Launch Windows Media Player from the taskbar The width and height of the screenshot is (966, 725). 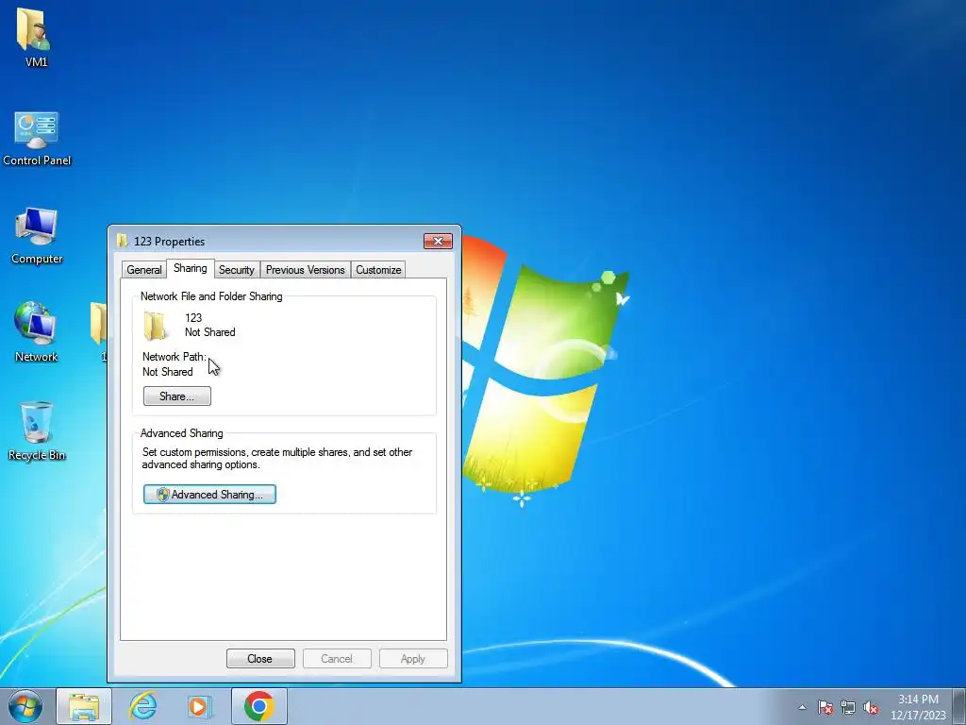(x=199, y=706)
